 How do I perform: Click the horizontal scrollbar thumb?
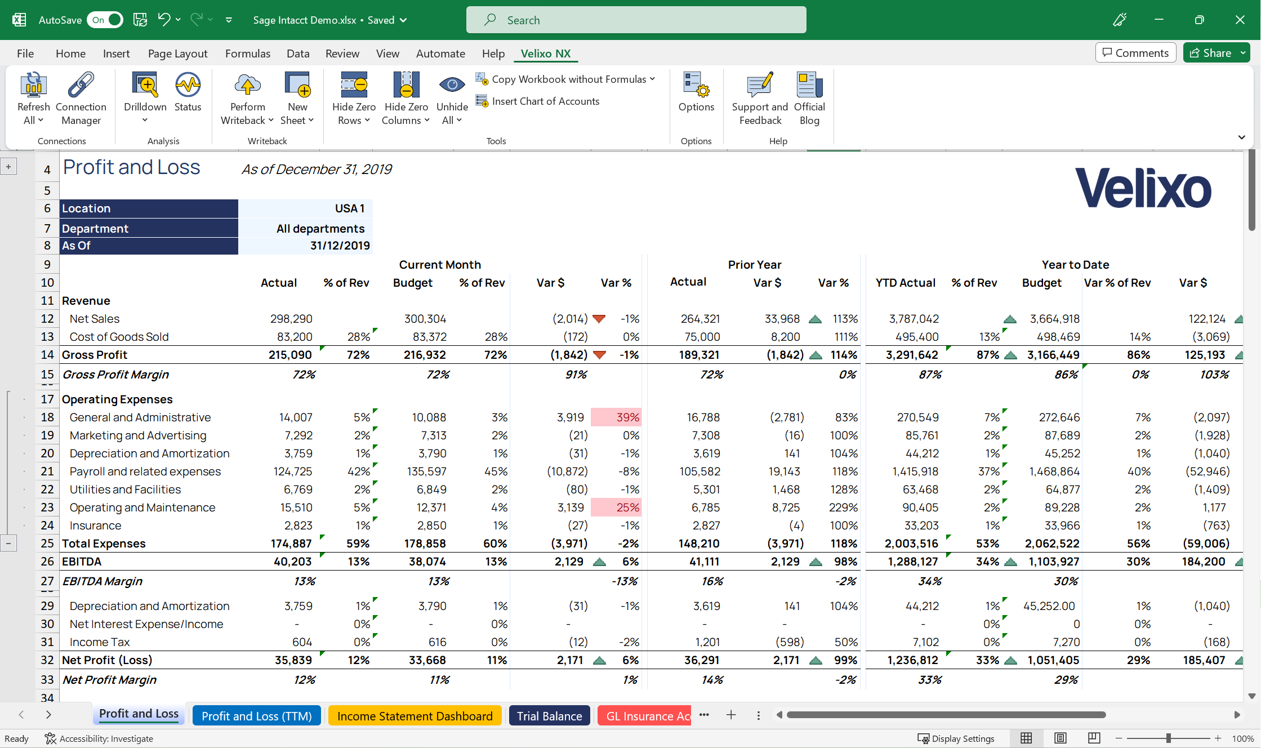pyautogui.click(x=946, y=715)
